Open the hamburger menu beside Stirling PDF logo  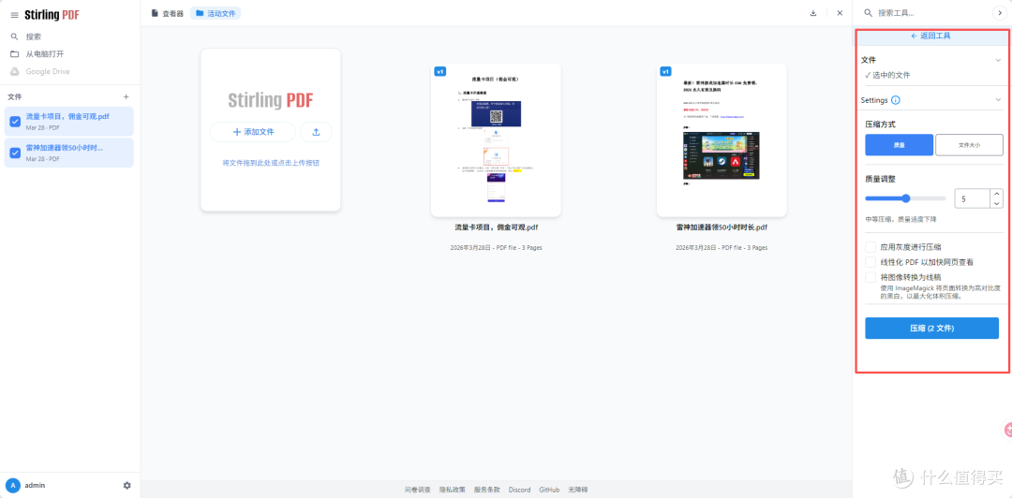click(x=14, y=15)
